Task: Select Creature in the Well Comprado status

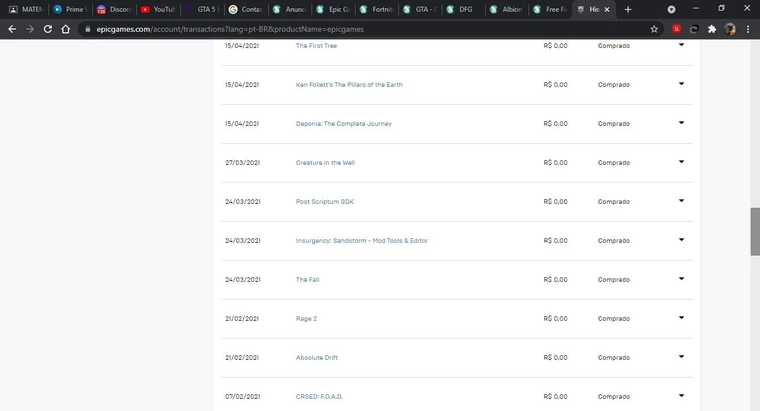Action: pos(614,163)
